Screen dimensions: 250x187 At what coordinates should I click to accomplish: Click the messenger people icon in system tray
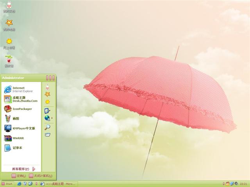(x=227, y=184)
